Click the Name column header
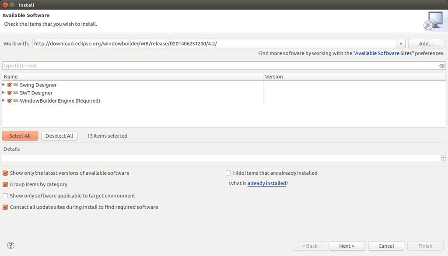Image resolution: width=448 pixels, height=256 pixels. [132, 76]
